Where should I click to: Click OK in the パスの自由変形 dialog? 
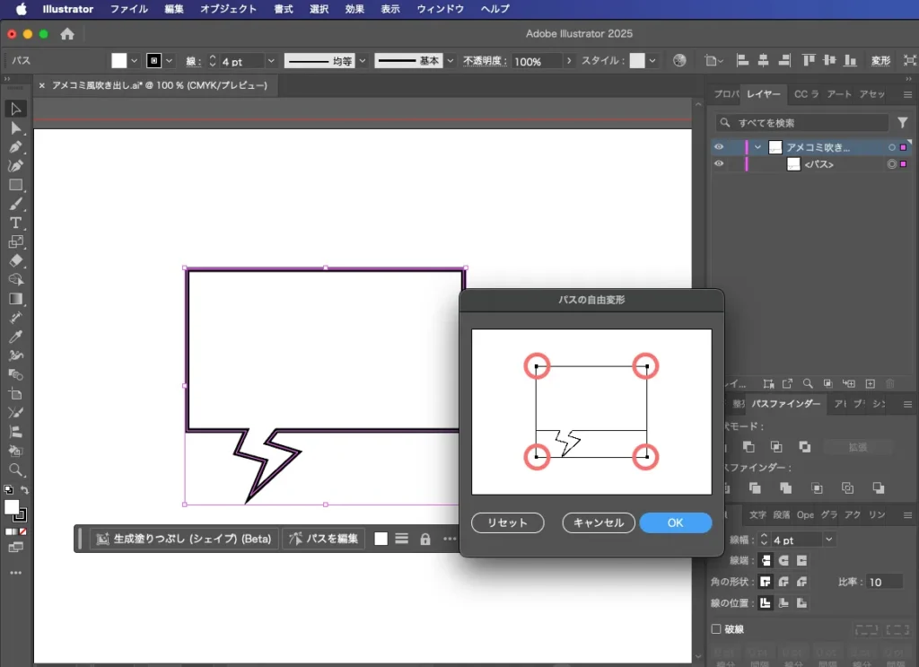pos(675,522)
